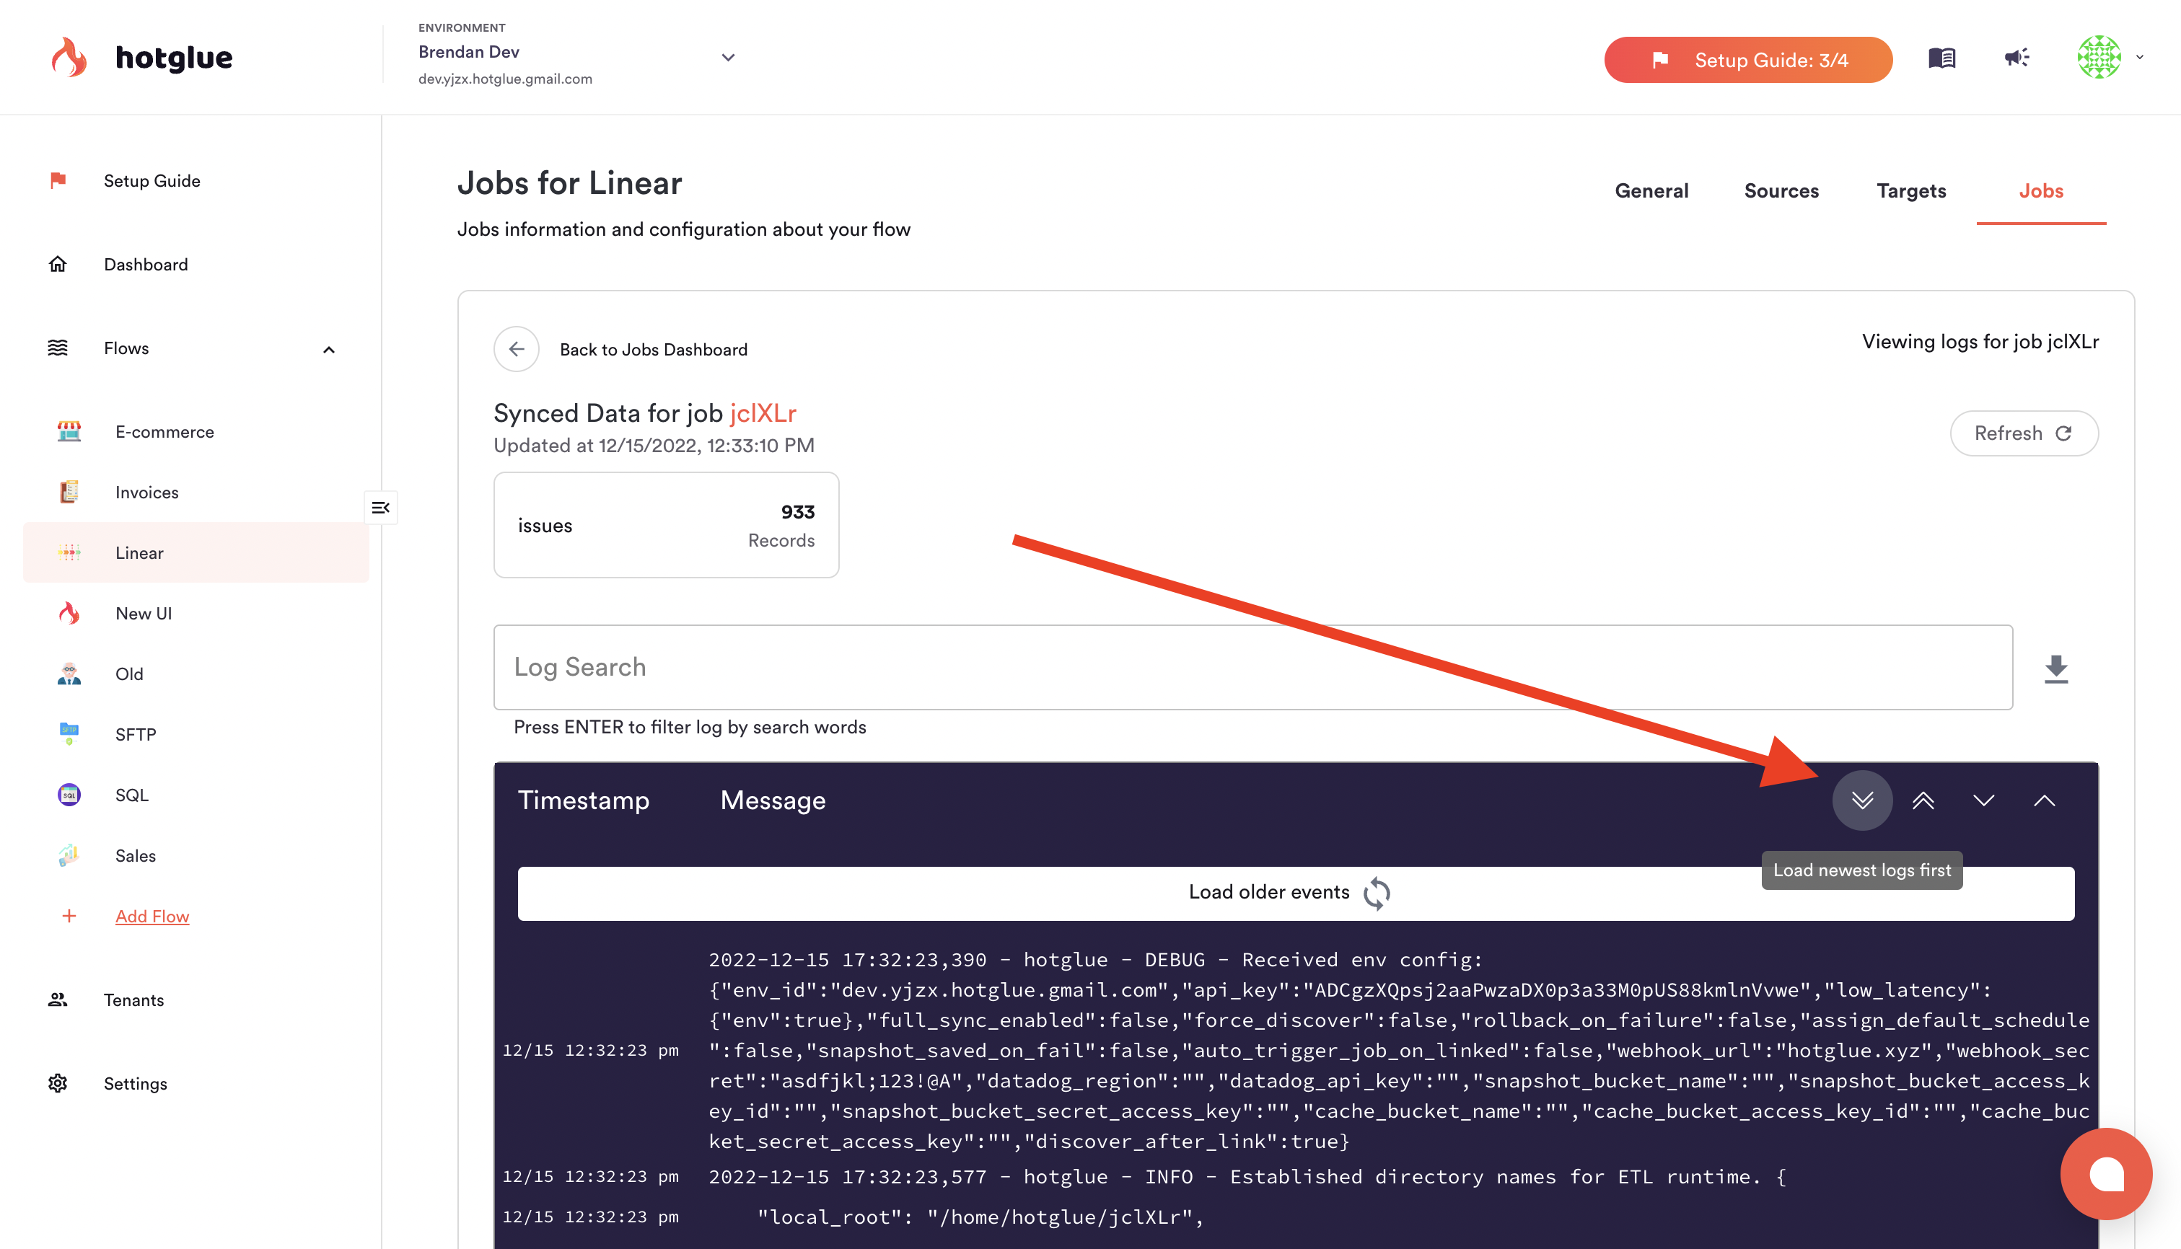Click the Add Flow link
The image size is (2181, 1249).
coord(152,916)
